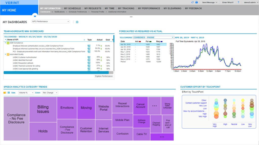The width and height of the screenshot is (259, 145).
Task: Go to the My Schedule tab
Action: (72, 8)
